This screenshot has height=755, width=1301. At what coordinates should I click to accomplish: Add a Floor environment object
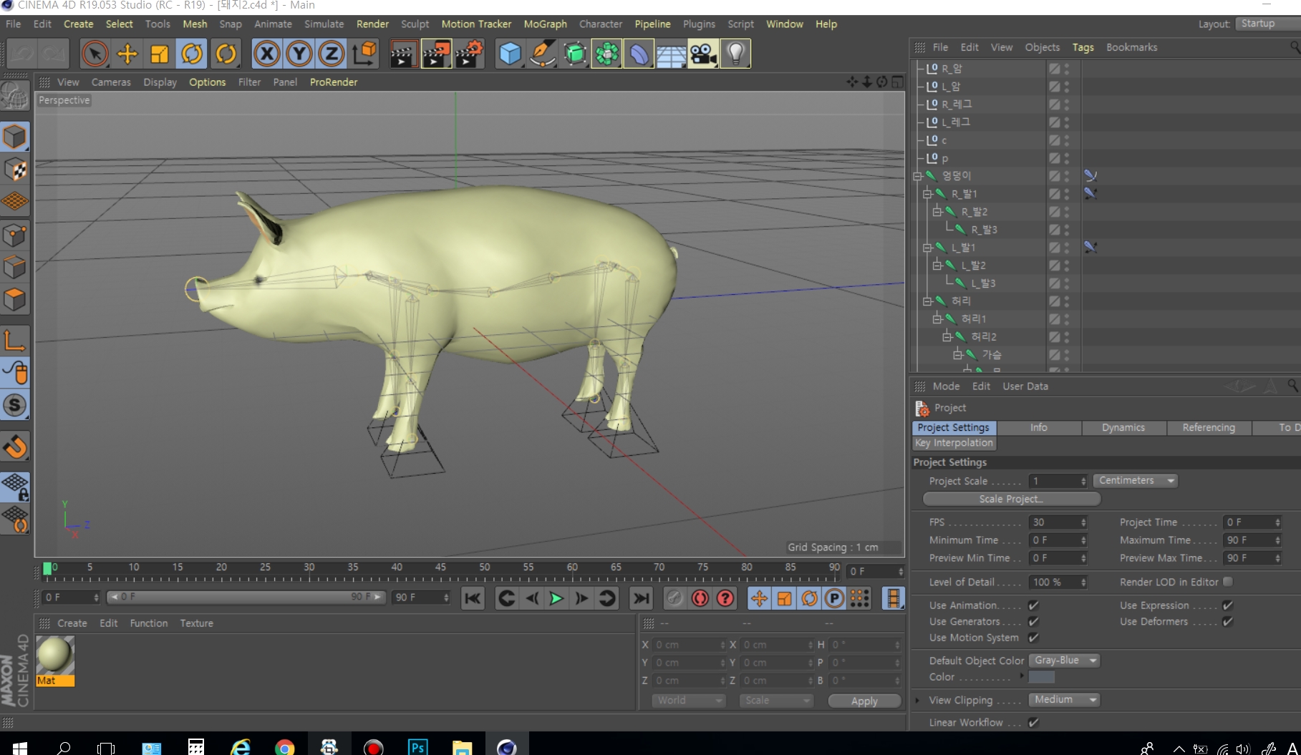[671, 54]
